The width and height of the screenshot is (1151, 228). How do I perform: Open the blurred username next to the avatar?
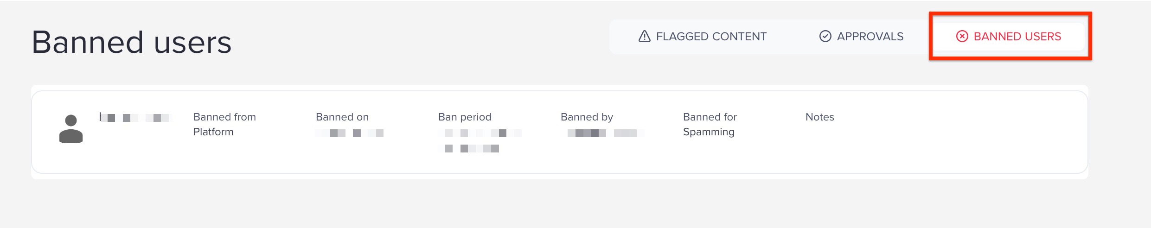coord(135,118)
